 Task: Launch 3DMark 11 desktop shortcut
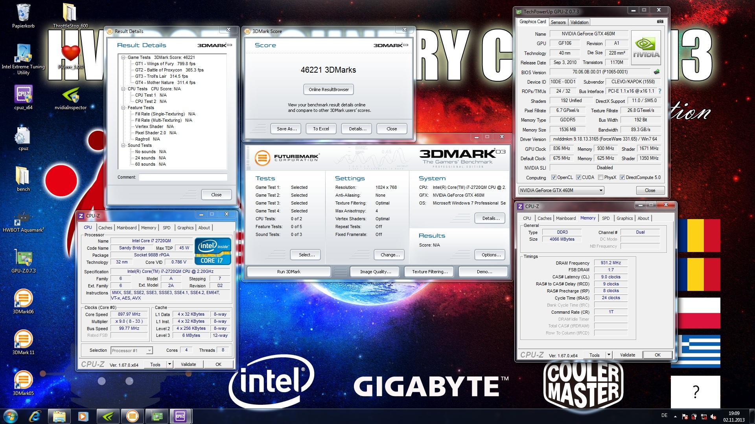23,343
